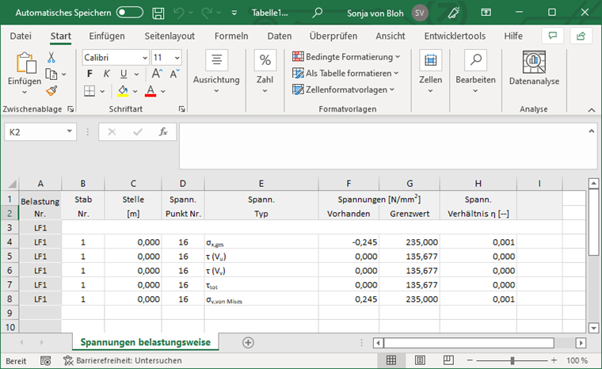The image size is (602, 369).
Task: Click the select-all corner triangle
Action: [x=12, y=184]
